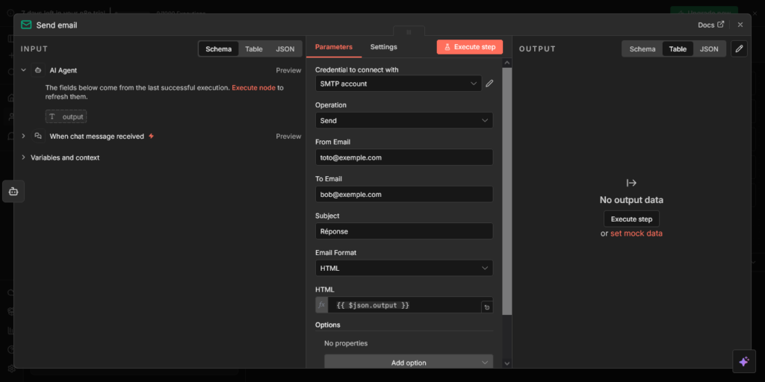This screenshot has height=382, width=765.
Task: Switch Input view to JSON
Action: pos(285,49)
